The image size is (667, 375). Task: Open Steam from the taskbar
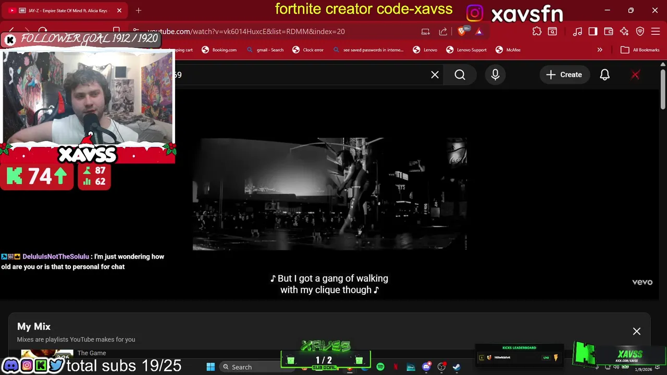coord(456,367)
